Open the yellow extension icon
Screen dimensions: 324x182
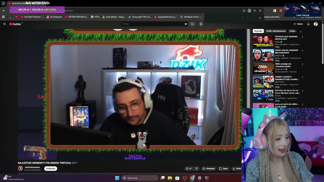[275, 11]
